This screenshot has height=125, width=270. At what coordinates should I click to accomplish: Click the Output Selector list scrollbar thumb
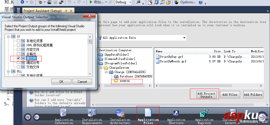click(x=90, y=41)
